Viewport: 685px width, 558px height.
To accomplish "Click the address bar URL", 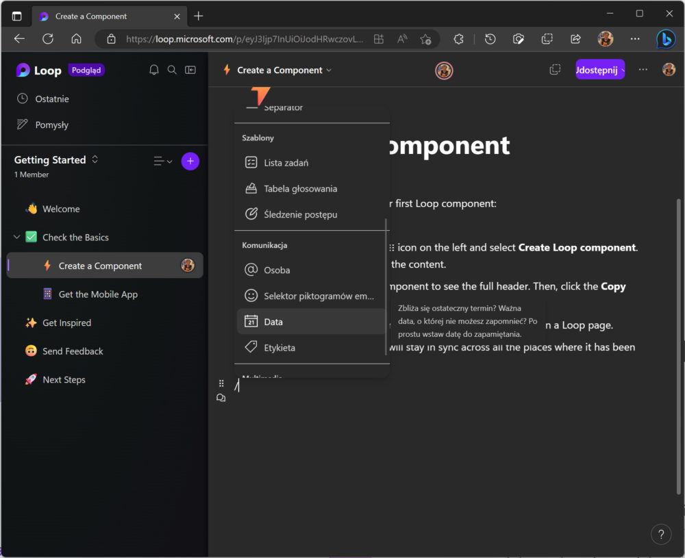I will 245,39.
